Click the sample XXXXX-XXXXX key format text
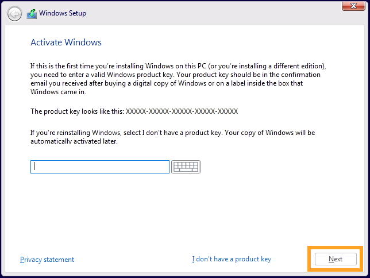370x278 pixels. click(x=182, y=111)
